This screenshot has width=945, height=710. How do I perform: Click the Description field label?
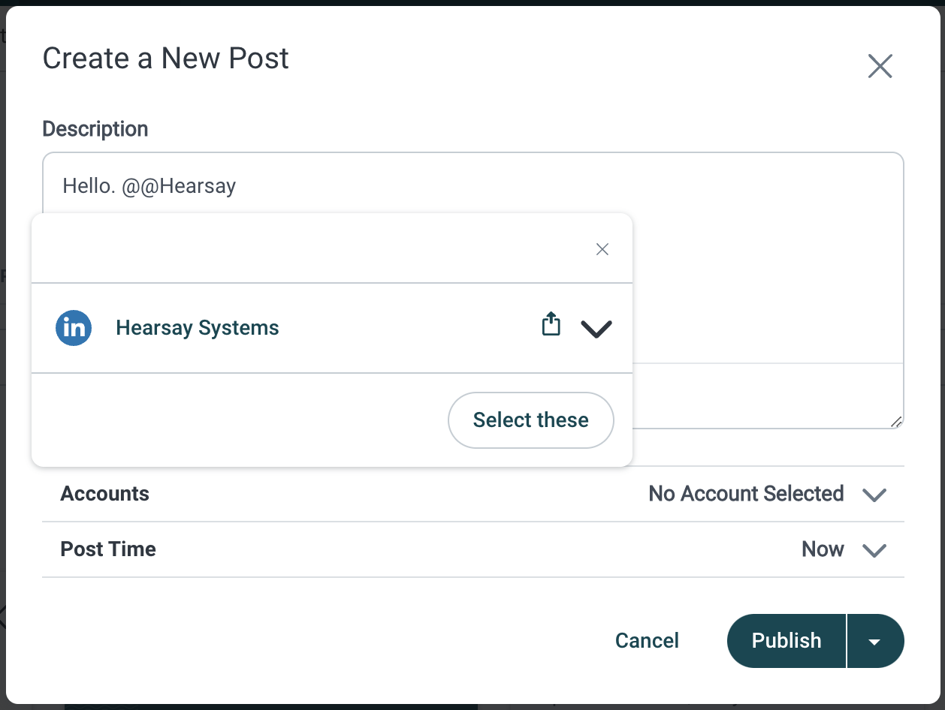pyautogui.click(x=95, y=129)
